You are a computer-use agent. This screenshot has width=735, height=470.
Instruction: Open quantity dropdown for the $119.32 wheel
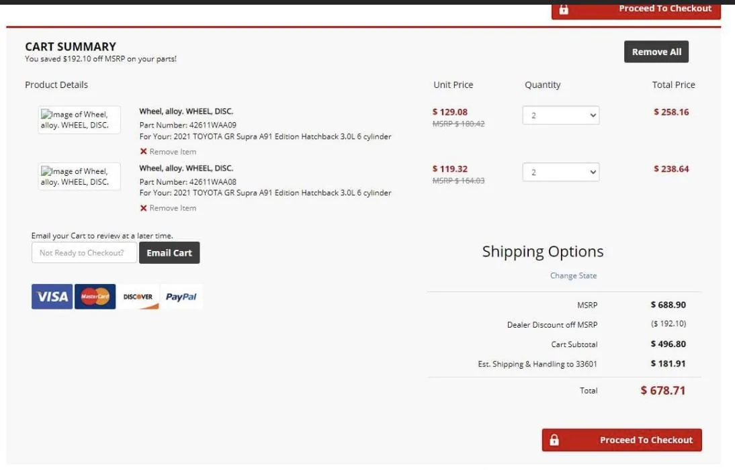[560, 172]
